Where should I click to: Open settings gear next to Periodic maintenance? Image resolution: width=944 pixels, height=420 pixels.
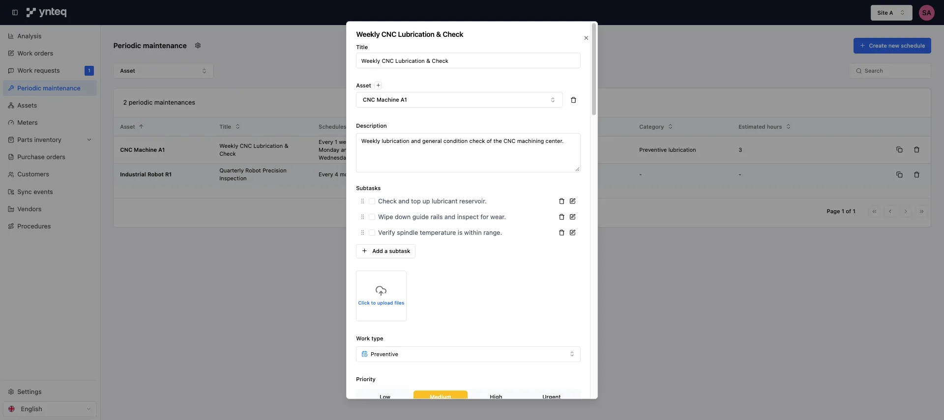point(198,46)
